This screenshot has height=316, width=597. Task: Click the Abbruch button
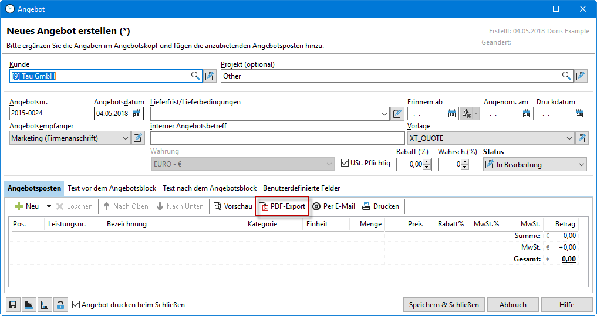[512, 305]
